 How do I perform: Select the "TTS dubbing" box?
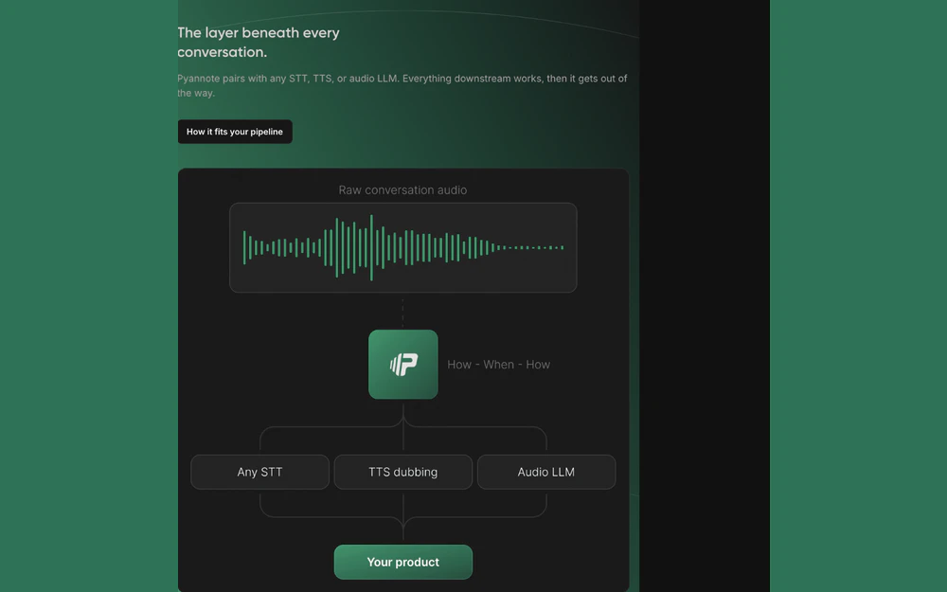pos(402,472)
